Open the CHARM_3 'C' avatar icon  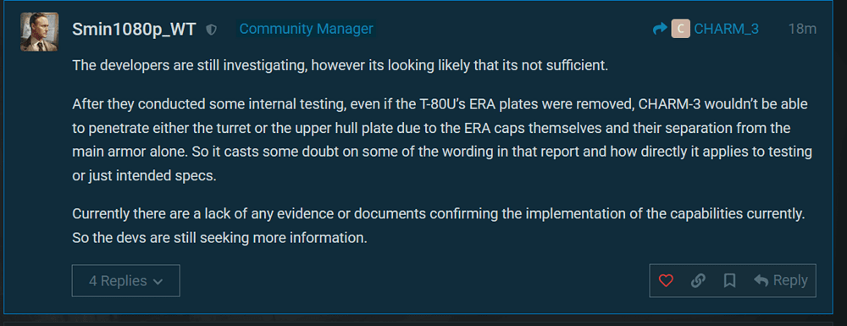681,29
